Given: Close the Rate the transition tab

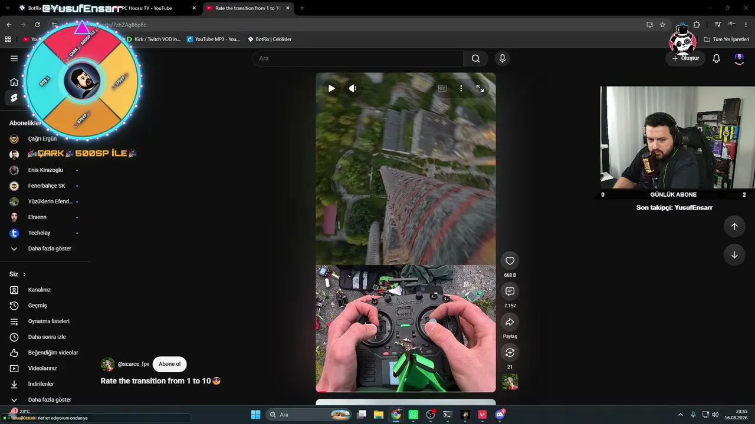Looking at the screenshot, I should (x=288, y=8).
